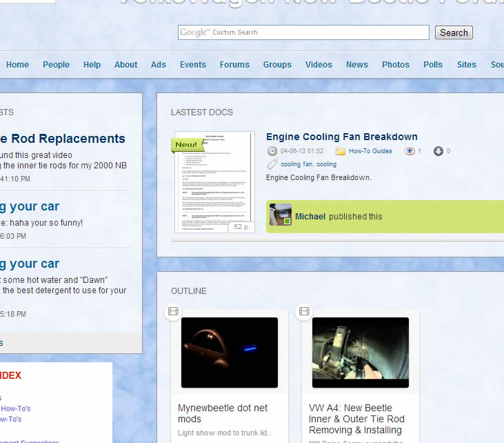
Task: Click the film icon on VW A4 video card
Action: point(304,312)
